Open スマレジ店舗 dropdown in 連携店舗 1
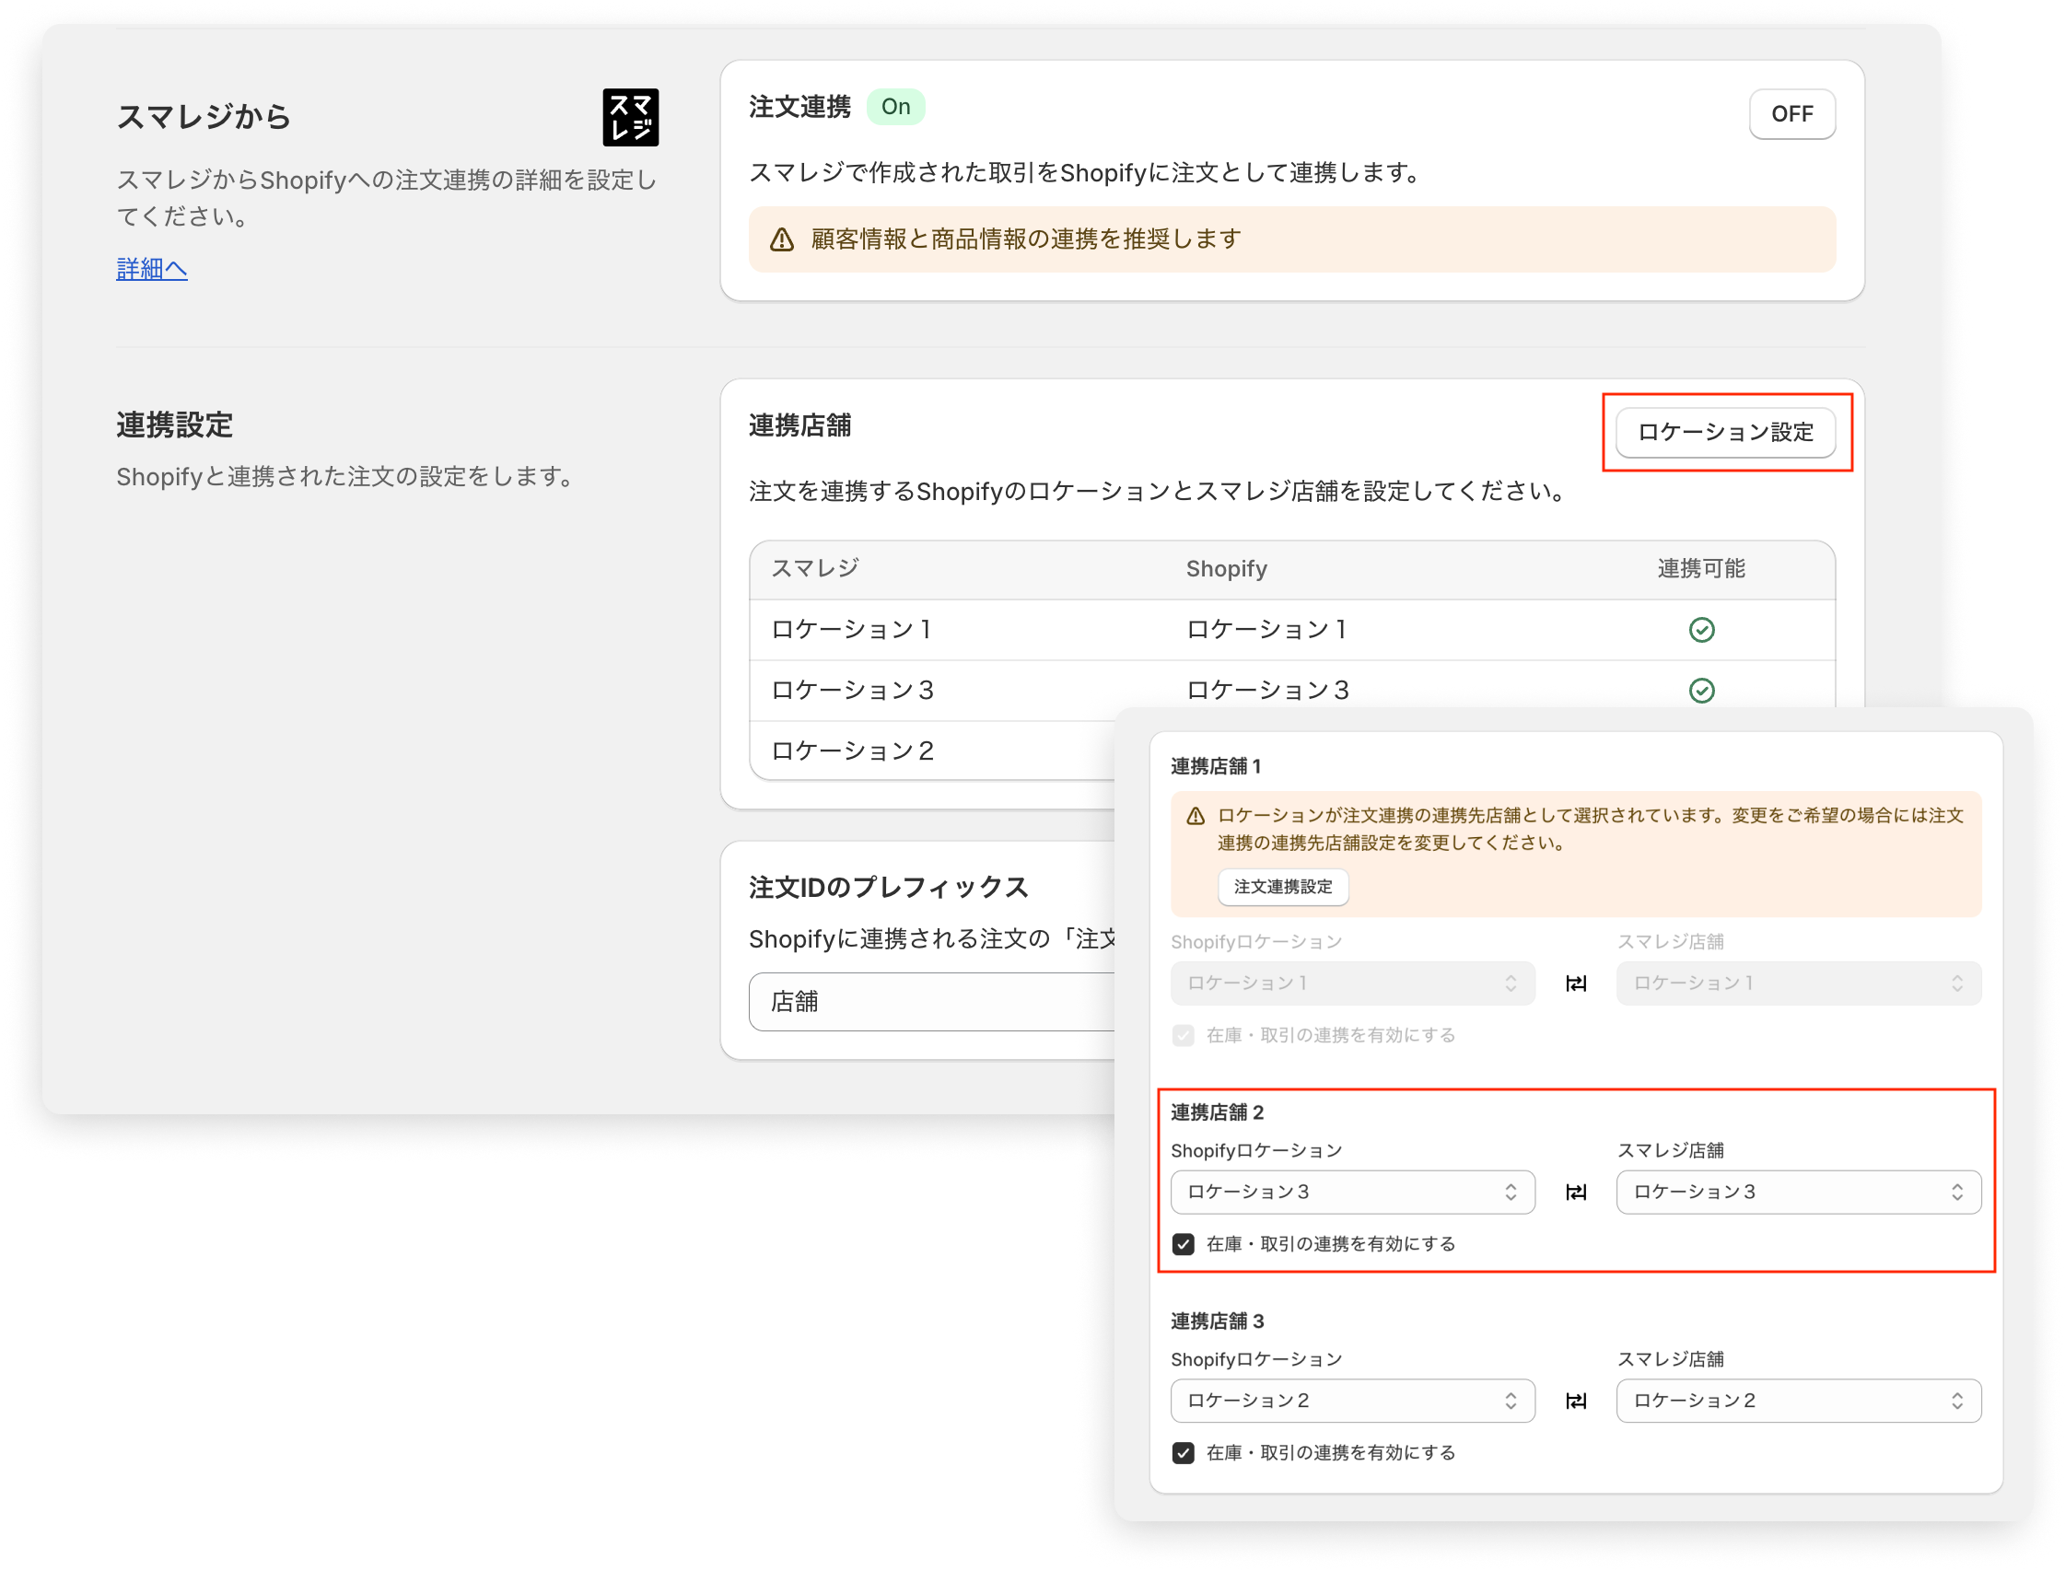The height and width of the screenshot is (1571, 2065). click(1799, 983)
